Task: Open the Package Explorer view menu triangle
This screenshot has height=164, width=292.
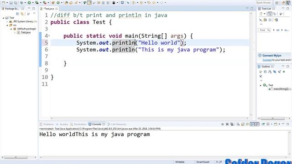Action: click(x=34, y=13)
